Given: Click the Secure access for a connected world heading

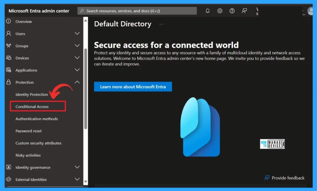Looking at the screenshot, I should [166, 45].
